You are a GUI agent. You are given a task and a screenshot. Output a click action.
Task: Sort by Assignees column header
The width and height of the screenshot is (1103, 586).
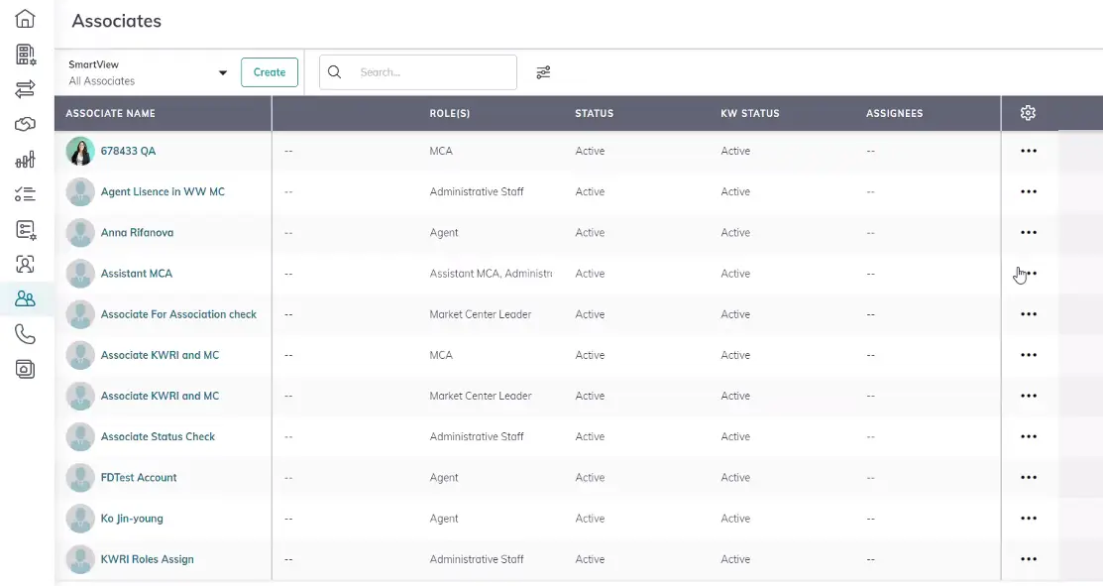click(894, 113)
